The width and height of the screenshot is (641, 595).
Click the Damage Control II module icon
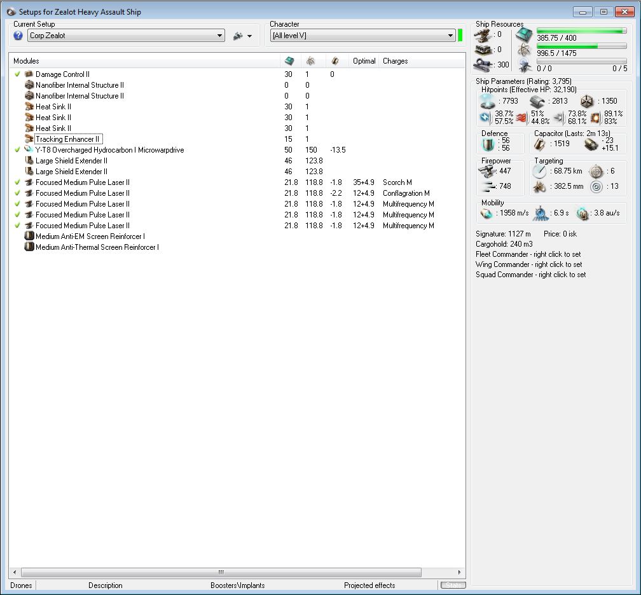click(x=29, y=74)
